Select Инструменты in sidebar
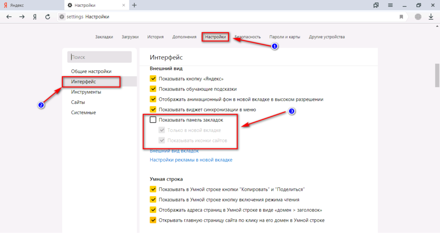The width and height of the screenshot is (440, 247). pyautogui.click(x=86, y=92)
